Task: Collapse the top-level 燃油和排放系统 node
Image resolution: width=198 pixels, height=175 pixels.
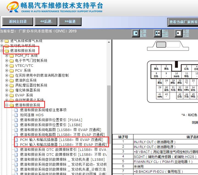Action: (2, 51)
